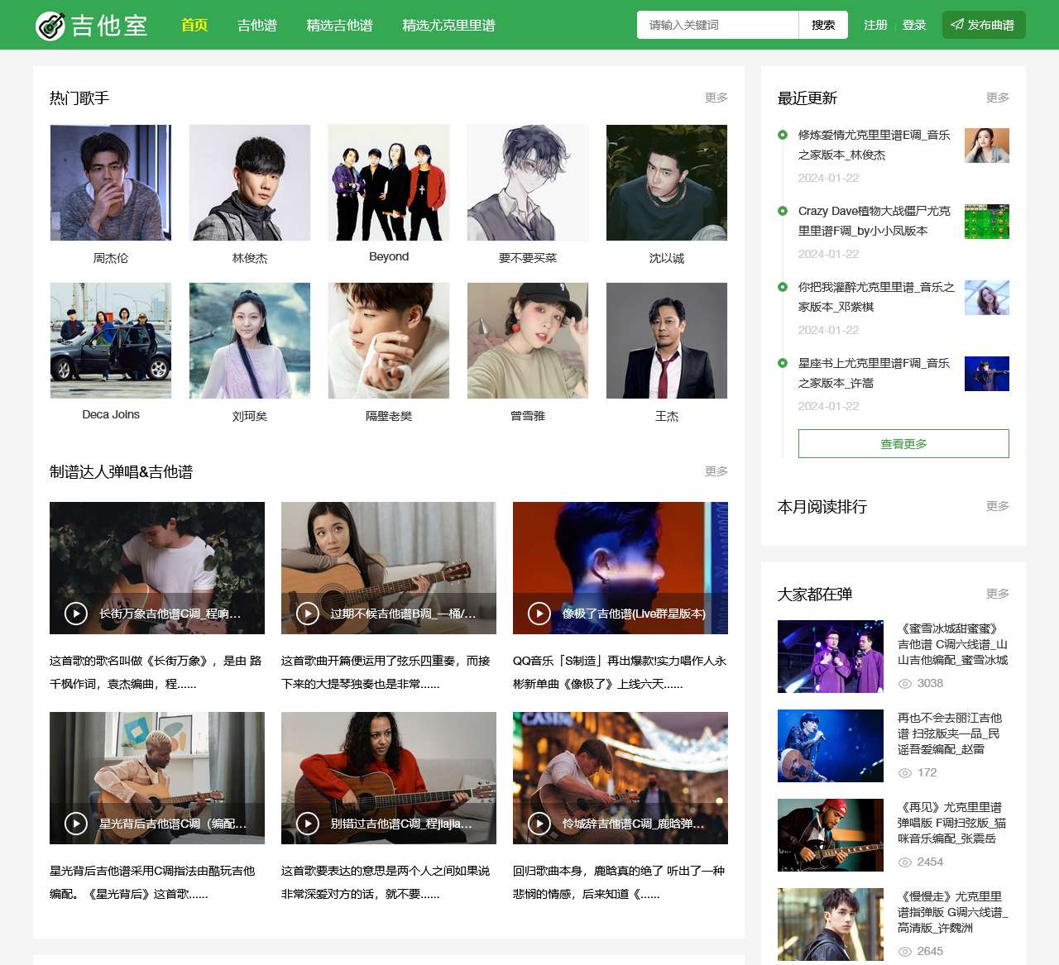Image resolution: width=1059 pixels, height=965 pixels.
Task: Click the eye icon beside 2454 views
Action: [905, 862]
